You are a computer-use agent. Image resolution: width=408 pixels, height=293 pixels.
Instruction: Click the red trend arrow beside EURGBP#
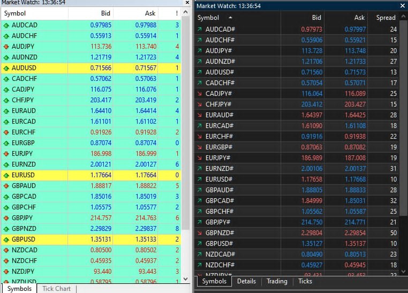coord(200,147)
